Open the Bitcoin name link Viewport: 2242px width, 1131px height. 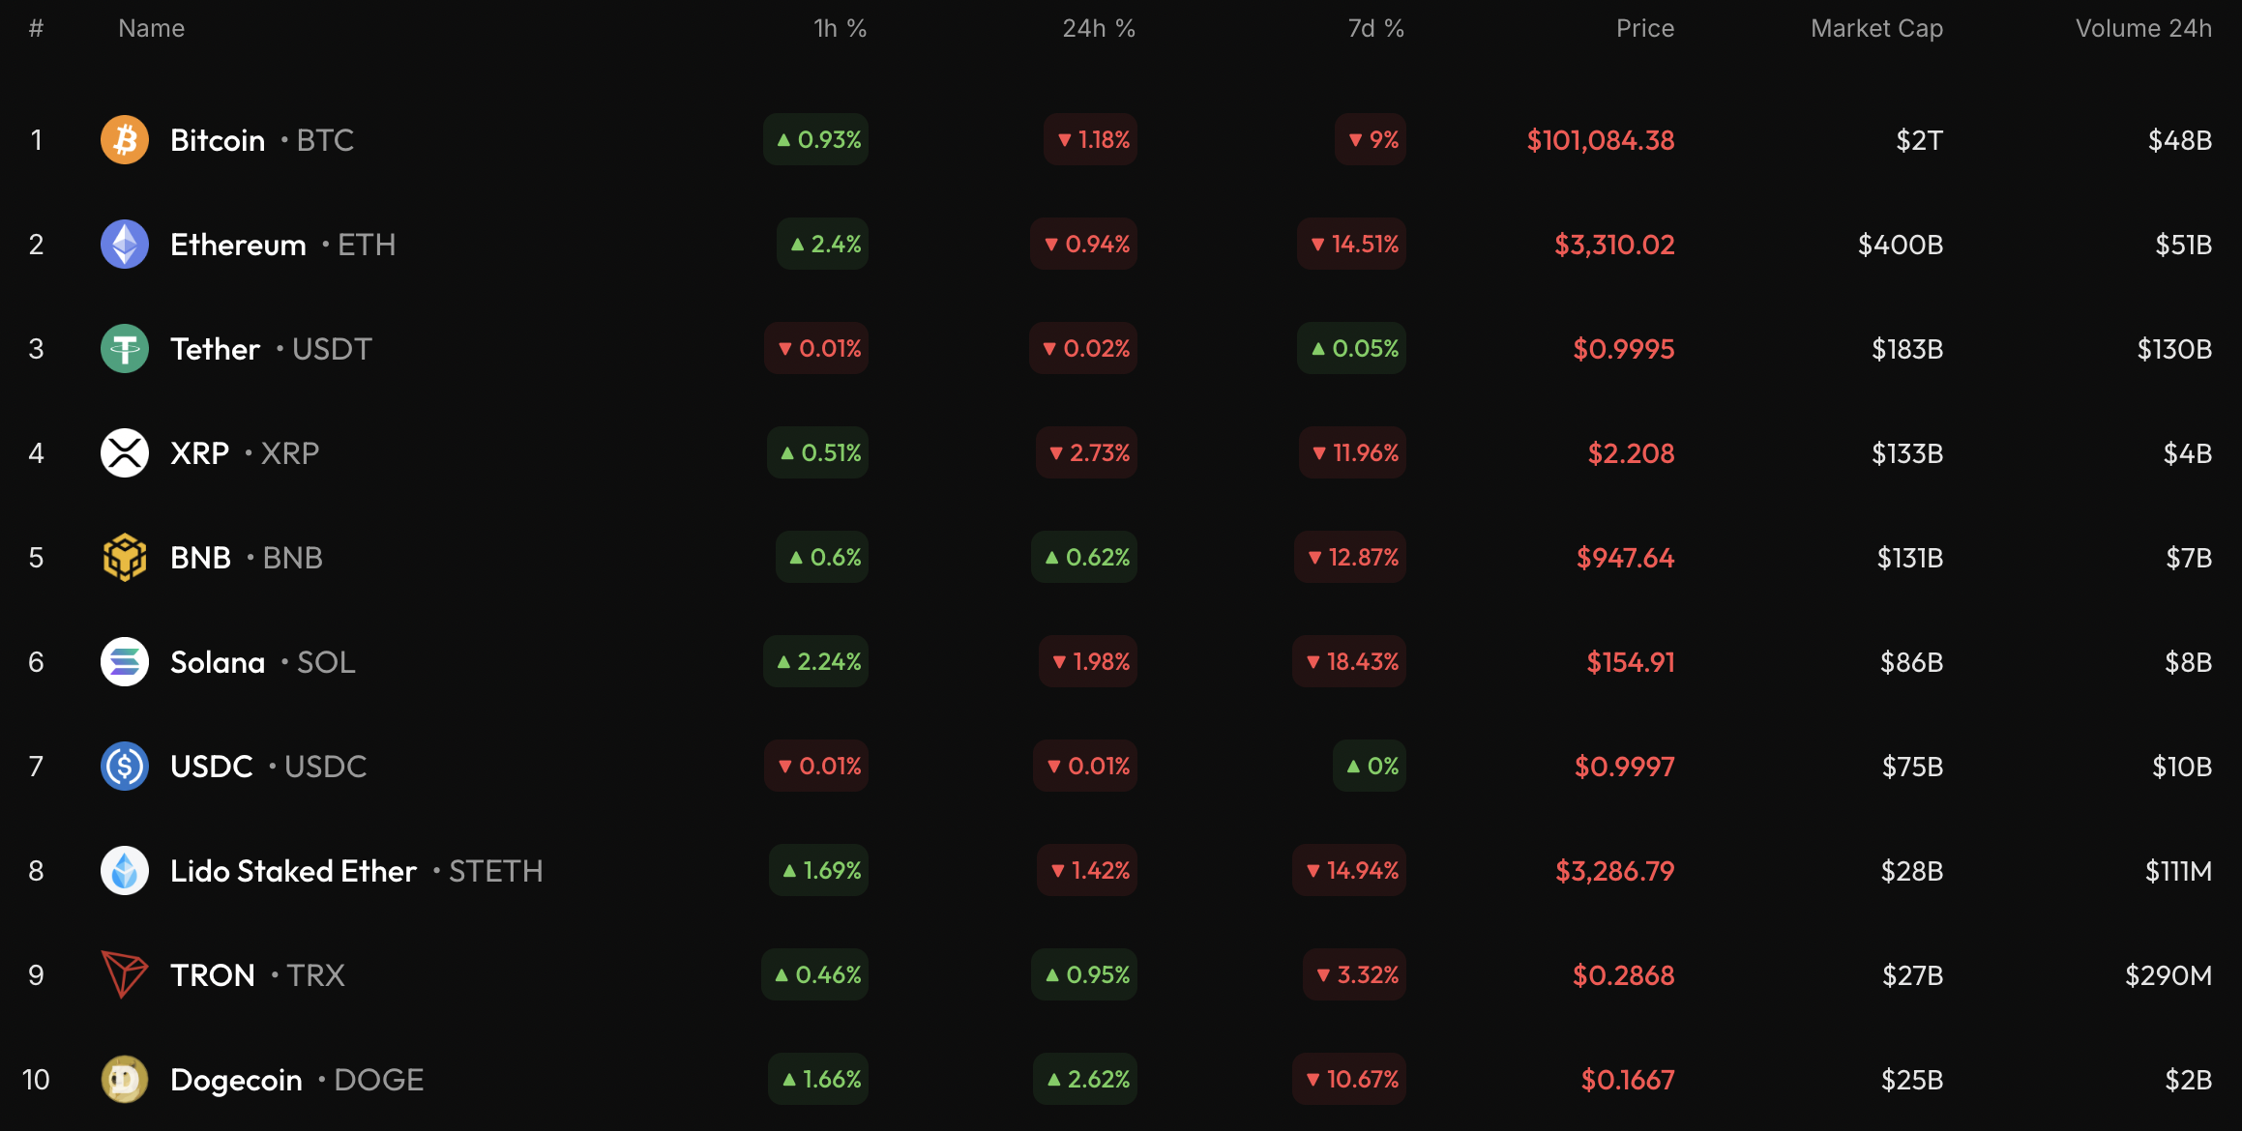click(218, 141)
